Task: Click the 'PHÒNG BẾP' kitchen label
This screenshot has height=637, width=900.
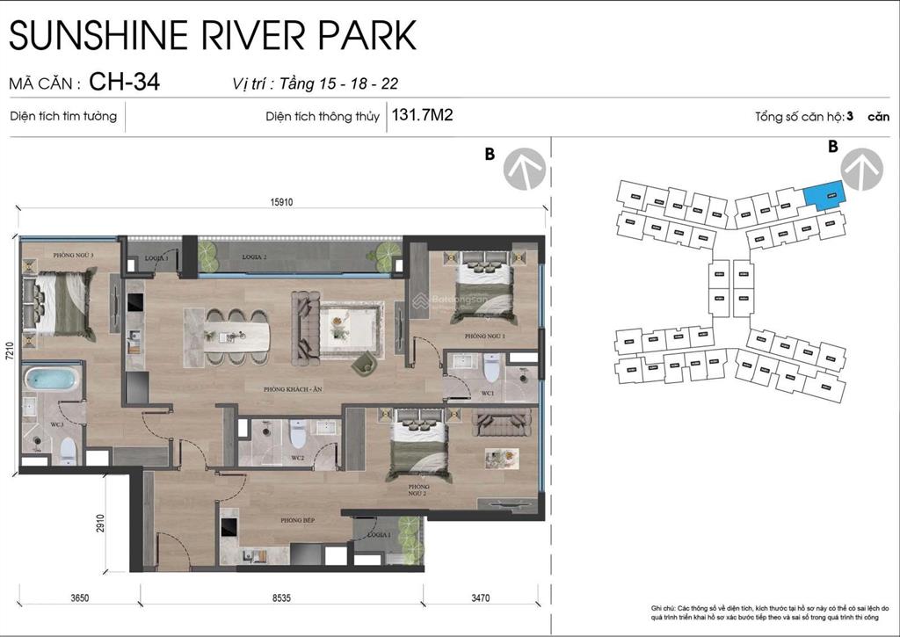Action: coord(297,520)
